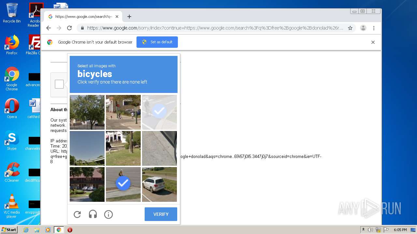
Task: Open the reCAPTCHA help info icon
Action: coord(108,214)
